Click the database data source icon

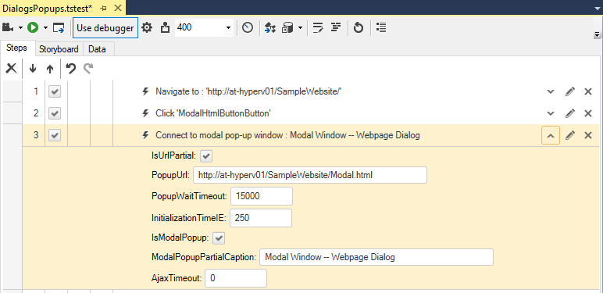(x=287, y=27)
